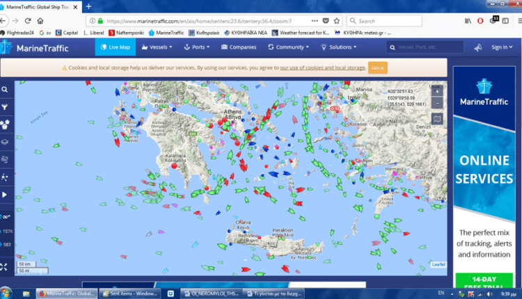Open the cookies and local storage link
The width and height of the screenshot is (522, 299).
[322, 67]
